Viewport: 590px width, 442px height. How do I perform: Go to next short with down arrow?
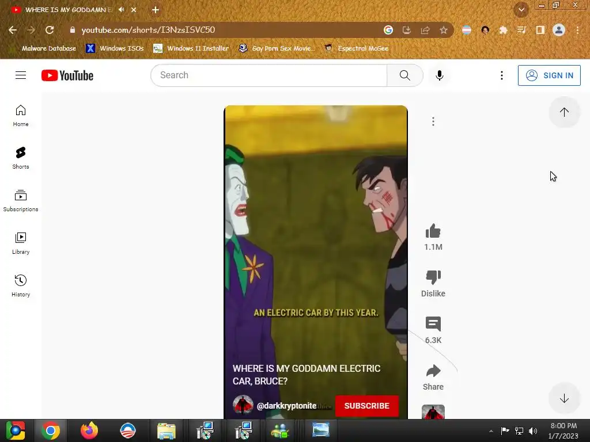[x=563, y=398]
